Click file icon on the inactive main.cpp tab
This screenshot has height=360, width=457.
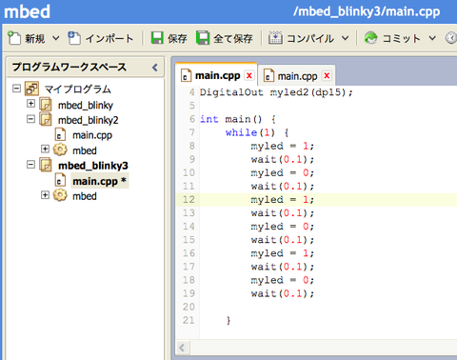268,76
